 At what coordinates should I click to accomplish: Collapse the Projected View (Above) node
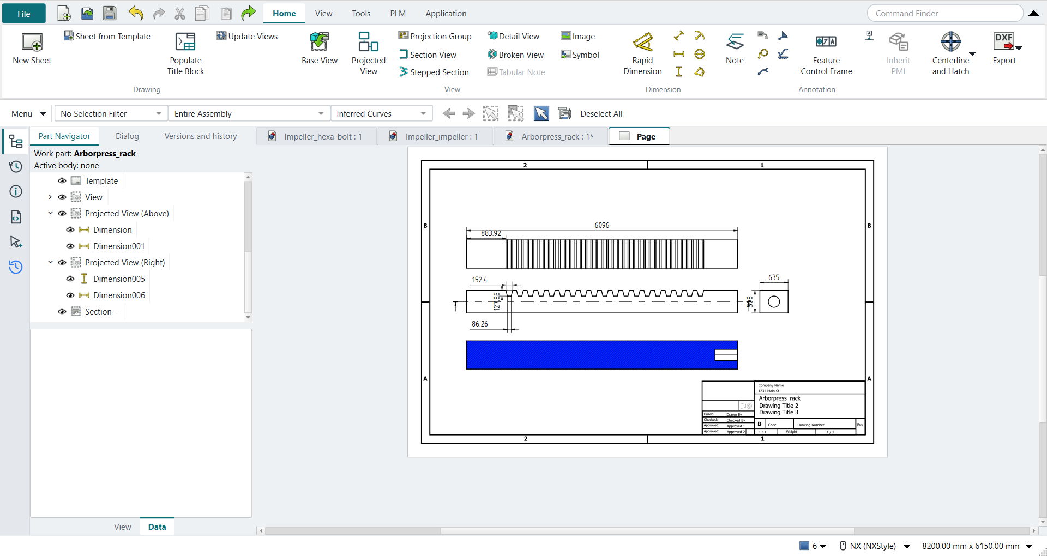50,214
